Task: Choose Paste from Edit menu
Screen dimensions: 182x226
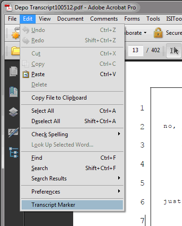Action: click(72, 74)
